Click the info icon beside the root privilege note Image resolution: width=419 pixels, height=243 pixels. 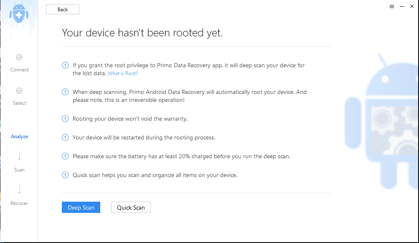tap(65, 65)
